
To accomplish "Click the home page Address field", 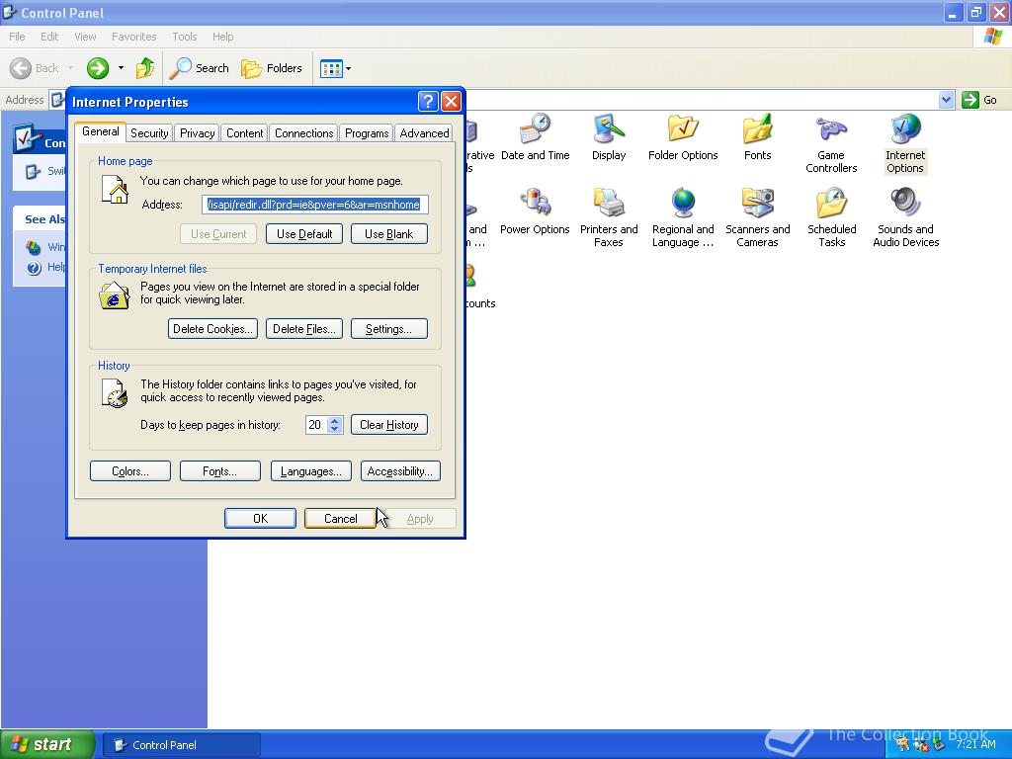I will coord(315,205).
